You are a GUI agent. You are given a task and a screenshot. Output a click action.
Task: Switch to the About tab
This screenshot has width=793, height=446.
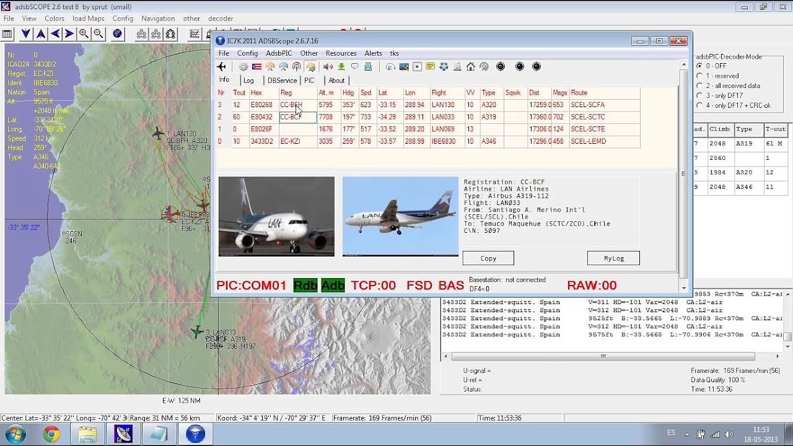(x=336, y=81)
